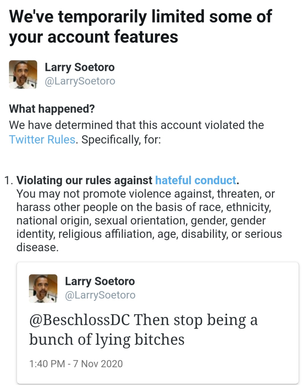Click the "We have determined" sentence
The image size is (306, 385).
(x=136, y=125)
